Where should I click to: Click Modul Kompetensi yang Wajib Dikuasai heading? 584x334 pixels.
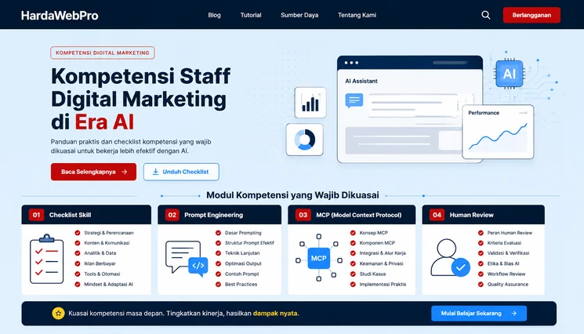(292, 195)
